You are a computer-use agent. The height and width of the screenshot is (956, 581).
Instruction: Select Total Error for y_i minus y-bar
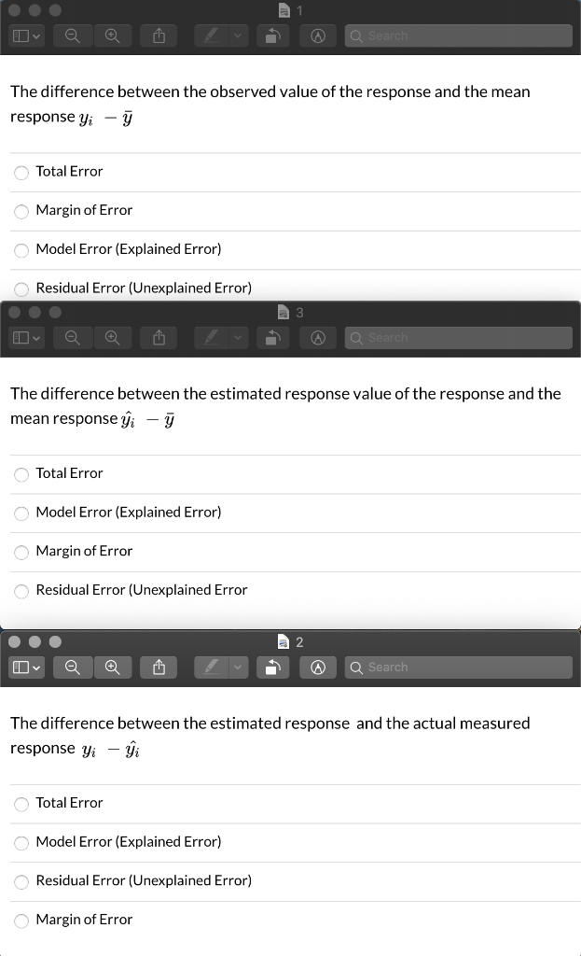pyautogui.click(x=21, y=173)
